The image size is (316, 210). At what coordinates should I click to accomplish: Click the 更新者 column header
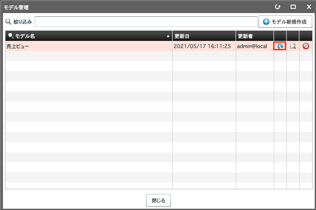255,36
